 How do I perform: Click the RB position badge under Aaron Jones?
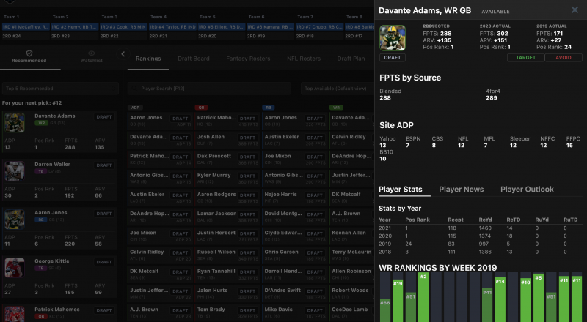(41, 220)
